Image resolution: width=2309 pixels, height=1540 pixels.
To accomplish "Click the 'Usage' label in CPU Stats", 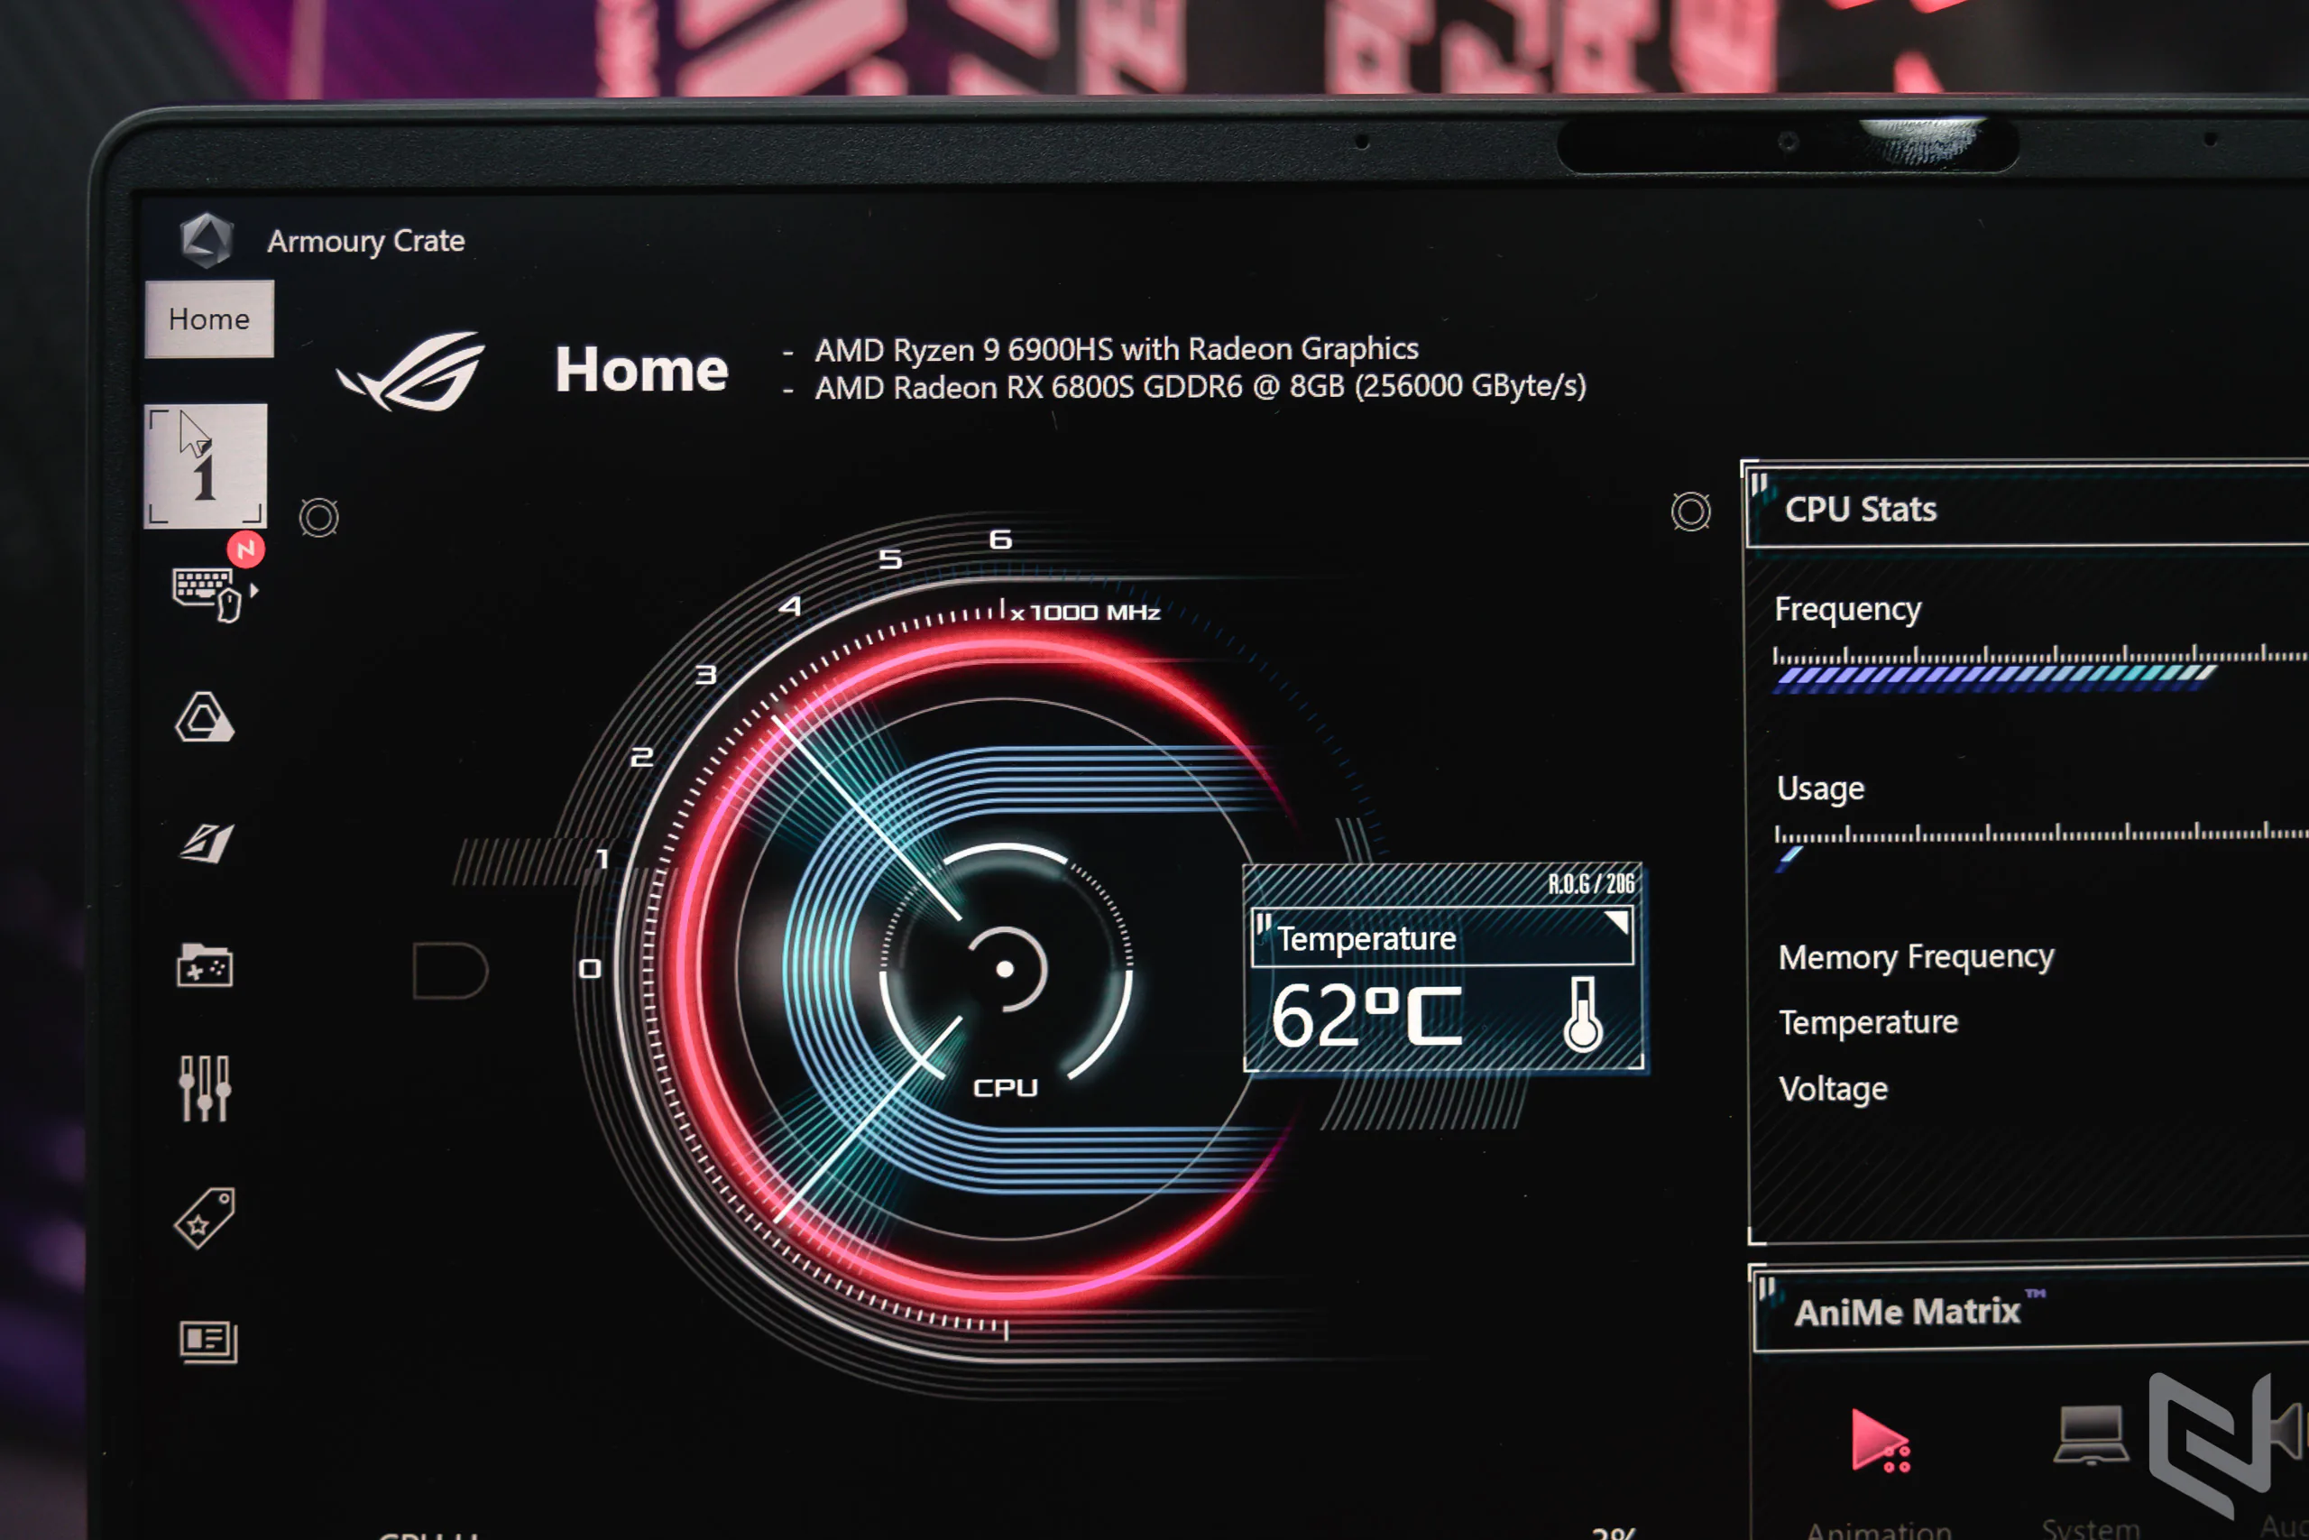I will click(x=1820, y=788).
